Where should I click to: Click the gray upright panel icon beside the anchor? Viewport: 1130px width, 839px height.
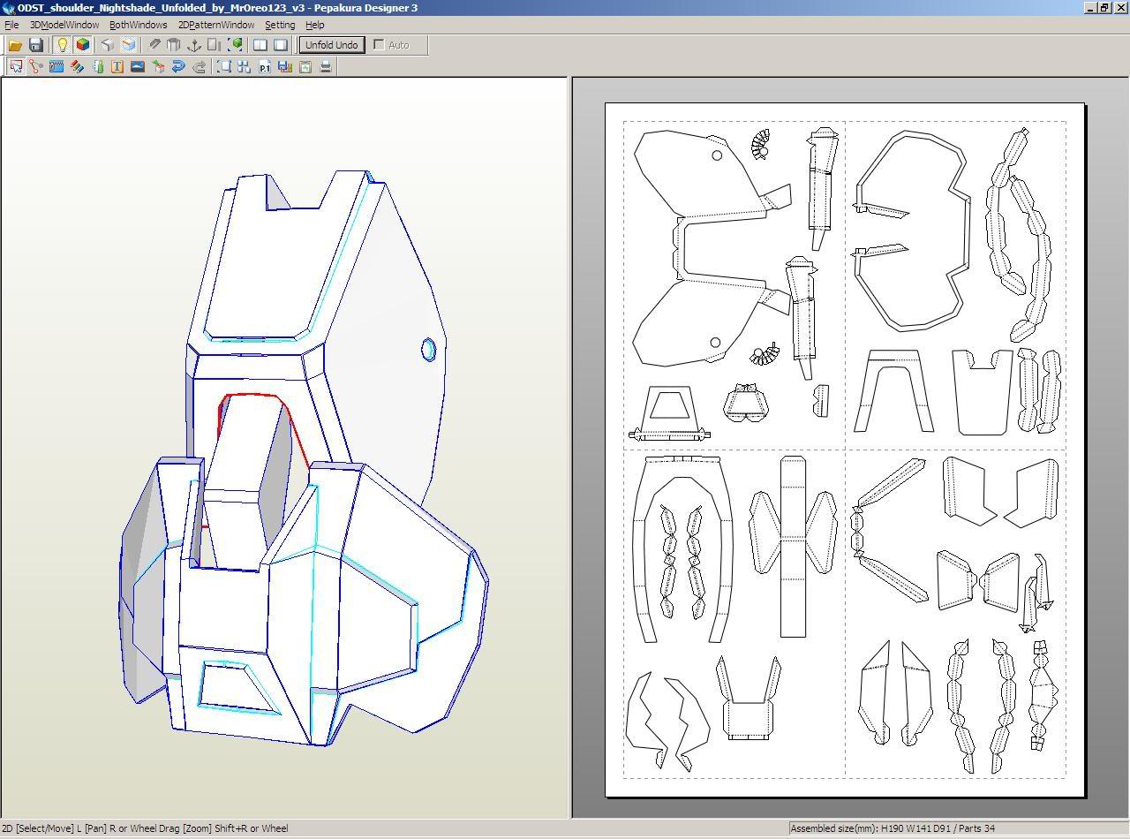(215, 45)
